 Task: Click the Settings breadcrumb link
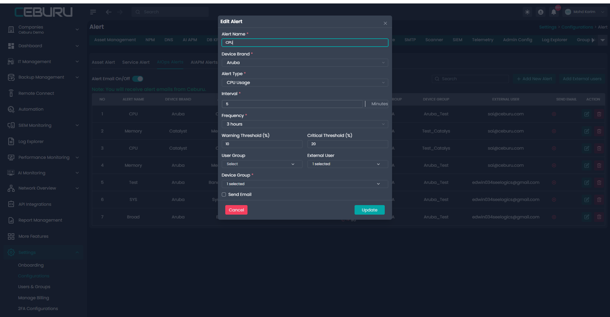tap(548, 27)
